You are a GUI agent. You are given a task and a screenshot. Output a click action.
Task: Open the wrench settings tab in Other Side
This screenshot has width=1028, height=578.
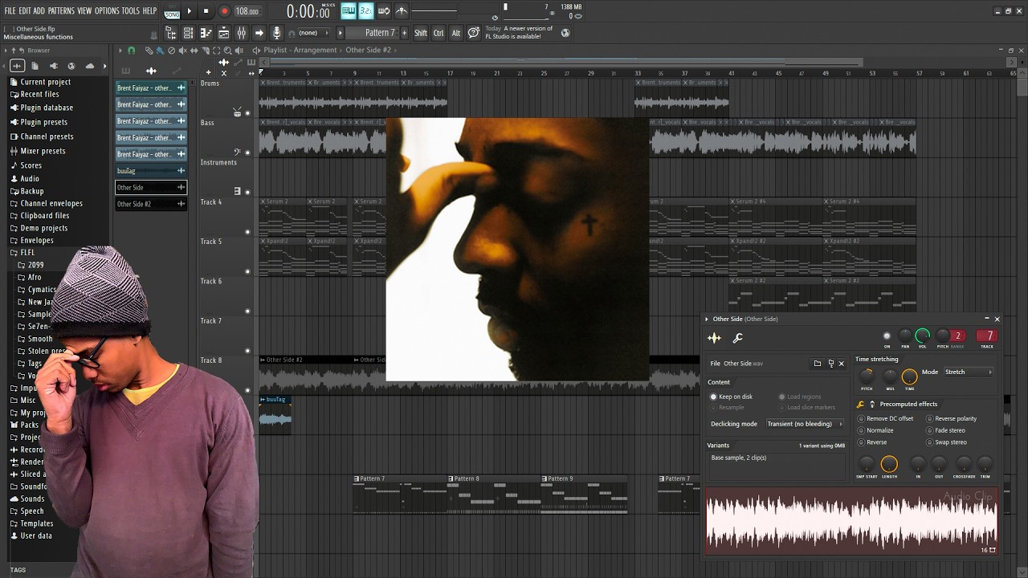tap(737, 338)
